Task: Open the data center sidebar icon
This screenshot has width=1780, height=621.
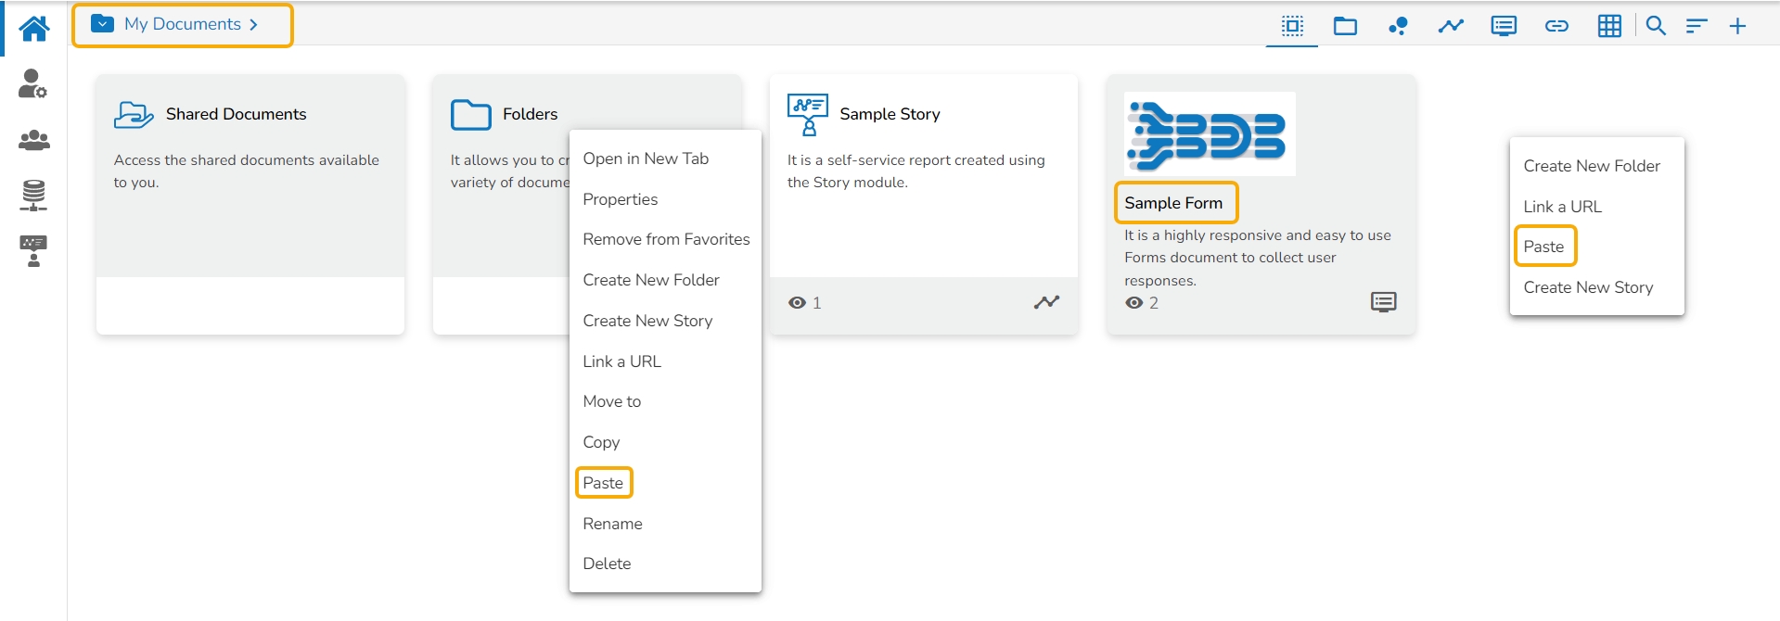Action: 33,195
